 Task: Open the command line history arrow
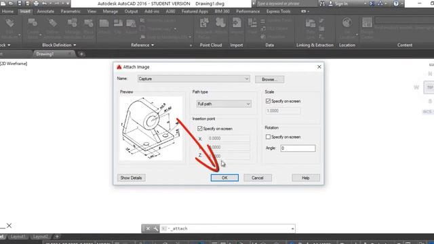point(292,229)
